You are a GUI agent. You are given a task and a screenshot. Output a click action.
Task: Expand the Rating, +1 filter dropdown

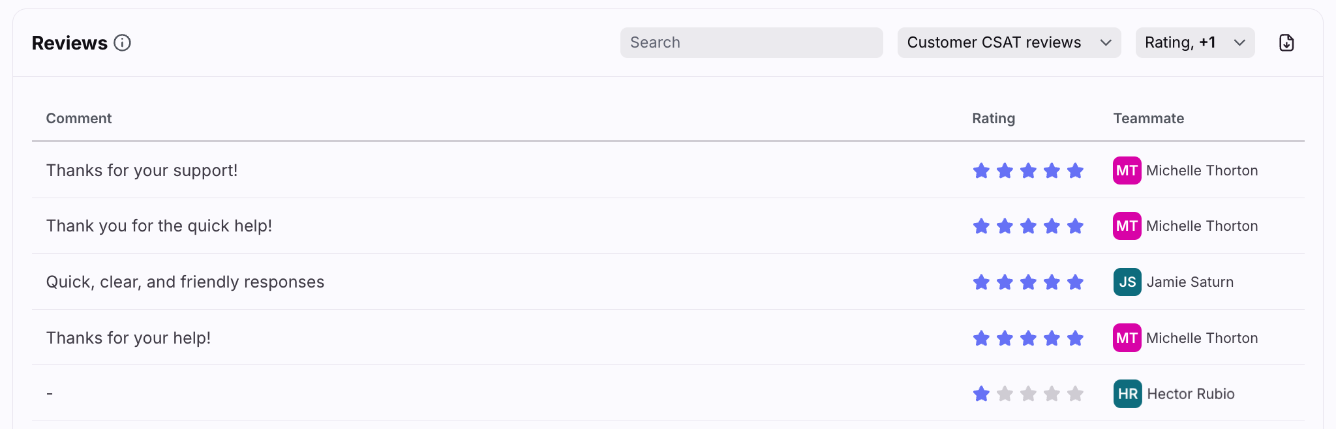[1181, 43]
